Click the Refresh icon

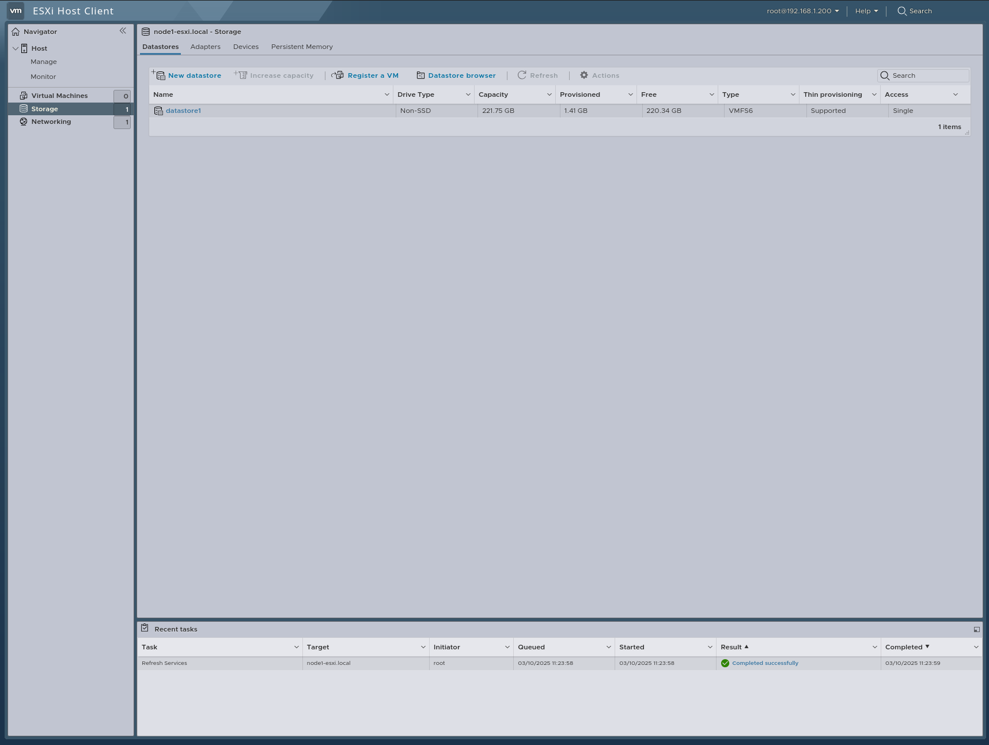(x=522, y=75)
